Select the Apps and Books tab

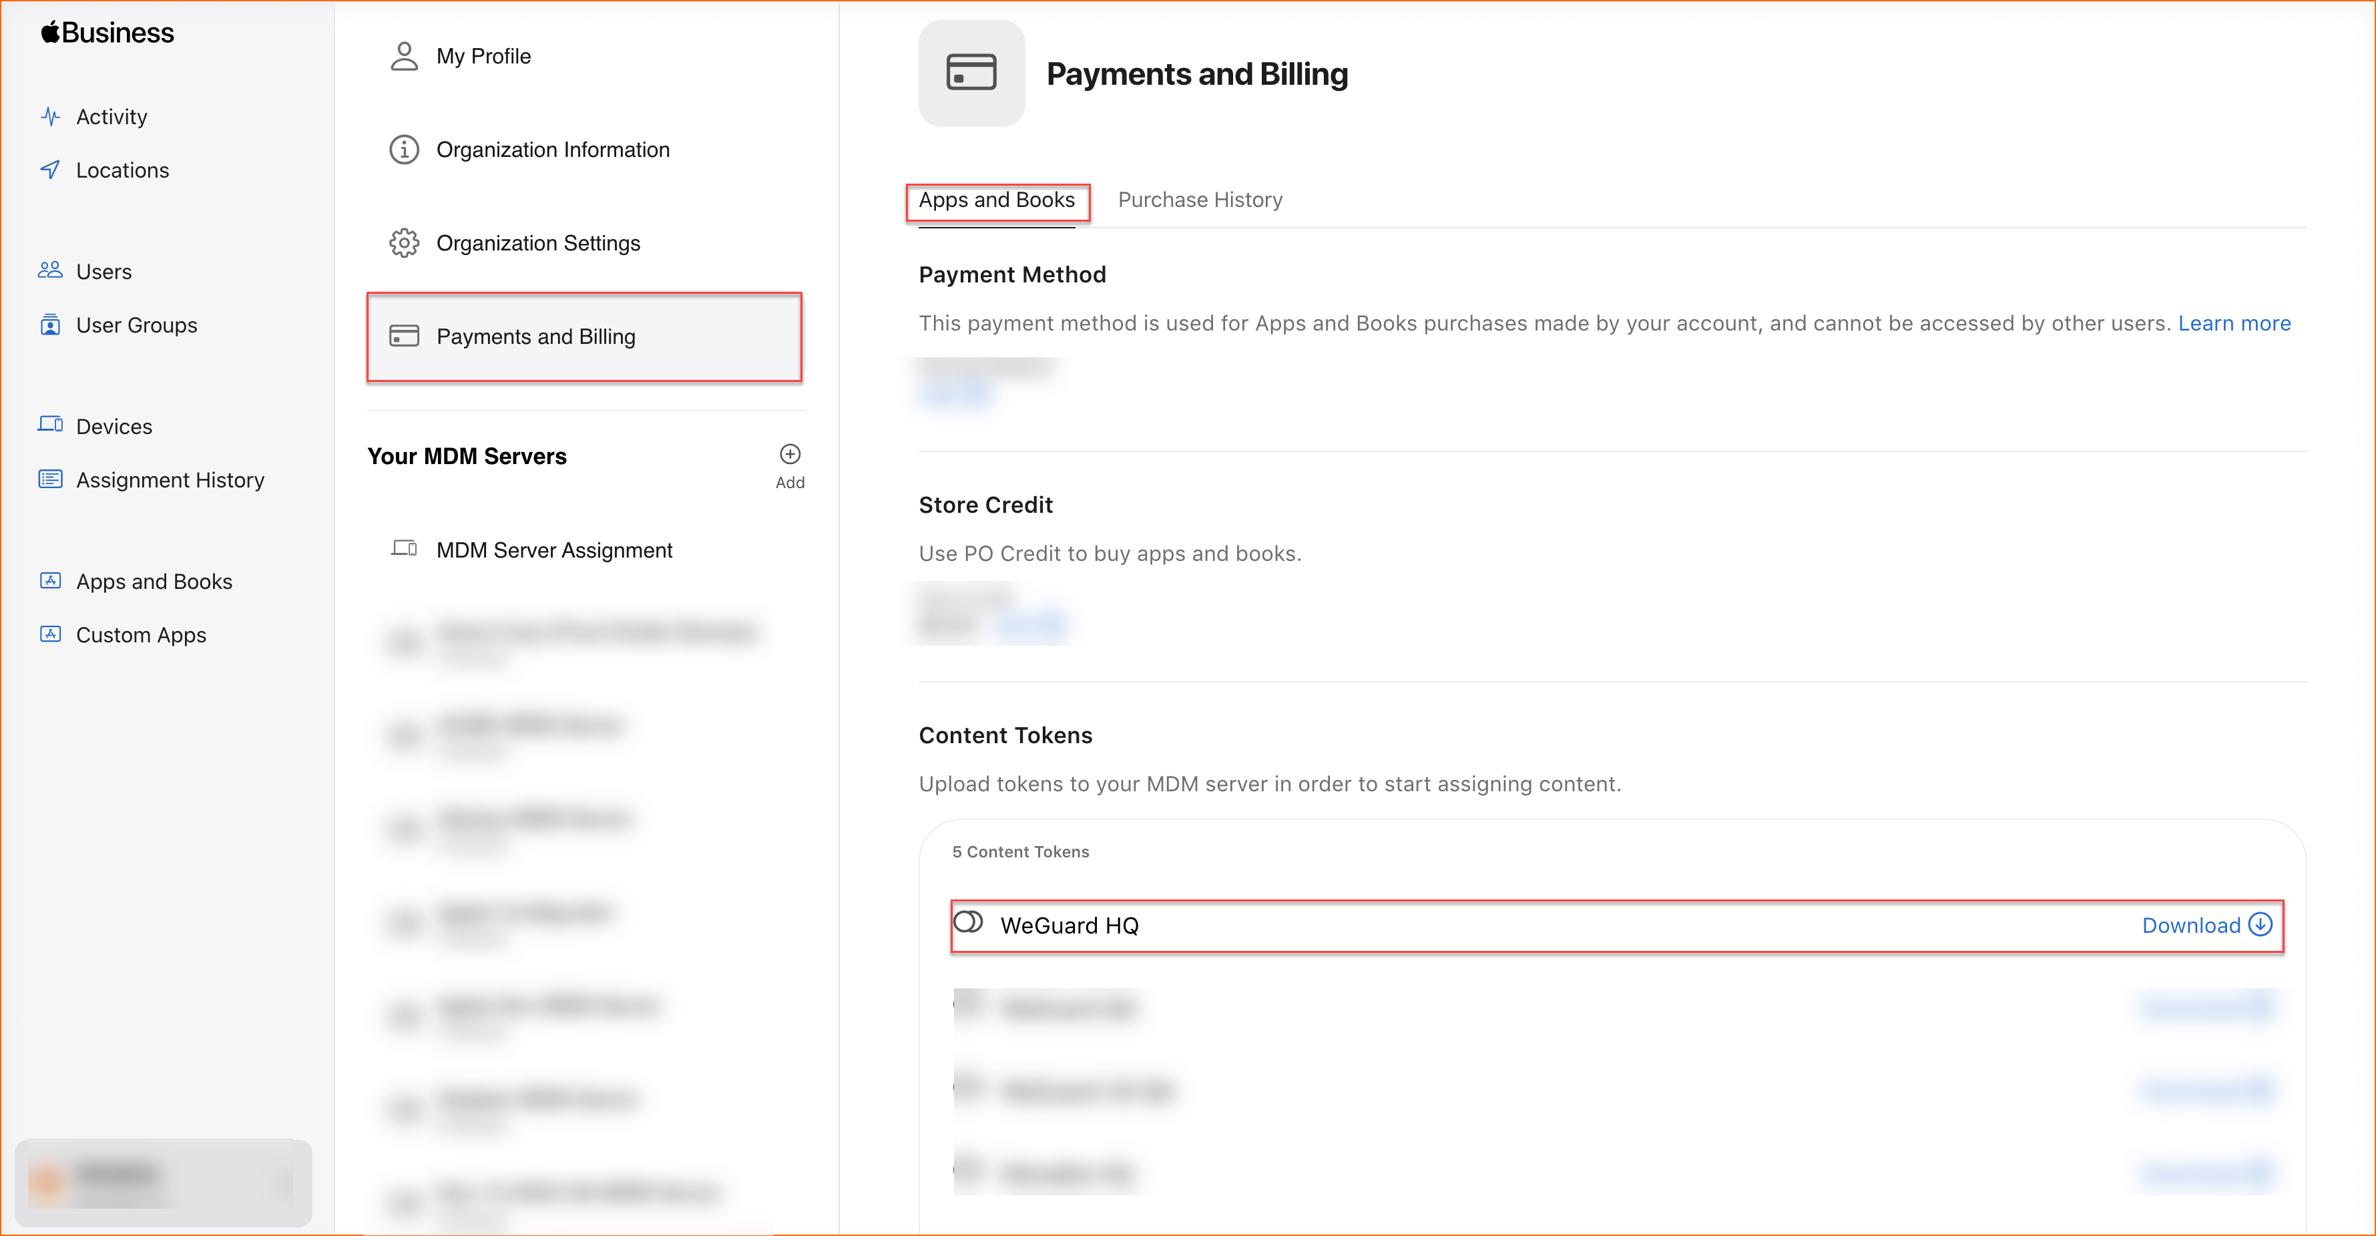996,200
